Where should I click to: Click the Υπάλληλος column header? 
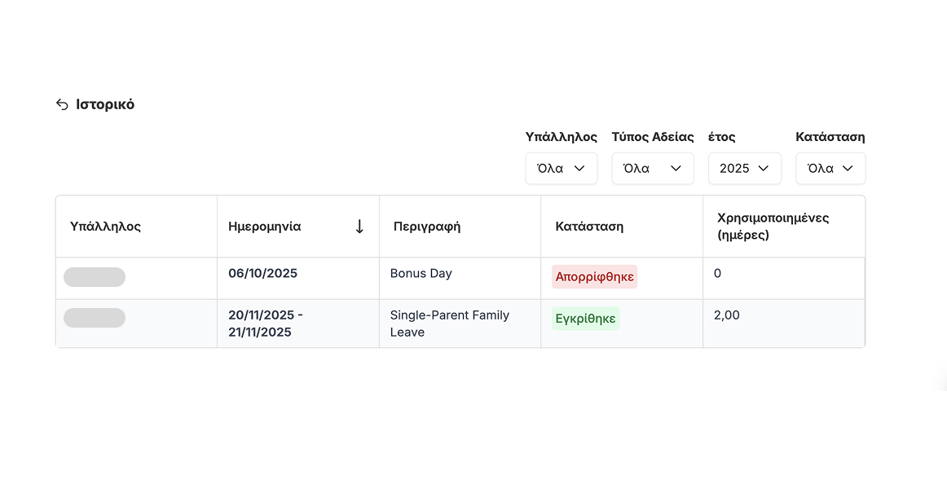[106, 227]
